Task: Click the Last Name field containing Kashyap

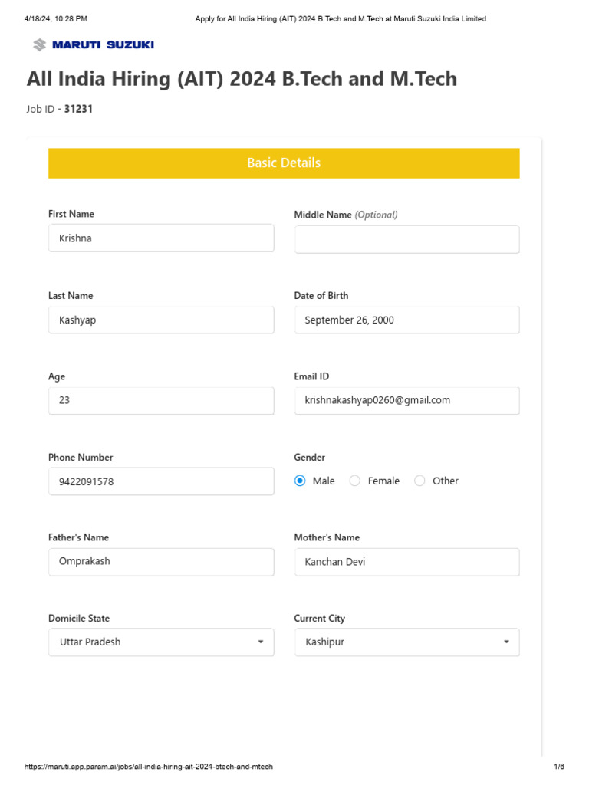Action: [x=161, y=320]
